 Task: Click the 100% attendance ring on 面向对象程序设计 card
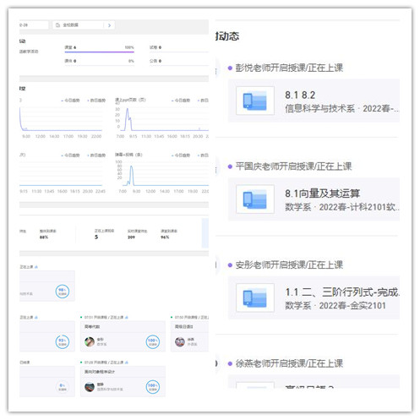[153, 387]
